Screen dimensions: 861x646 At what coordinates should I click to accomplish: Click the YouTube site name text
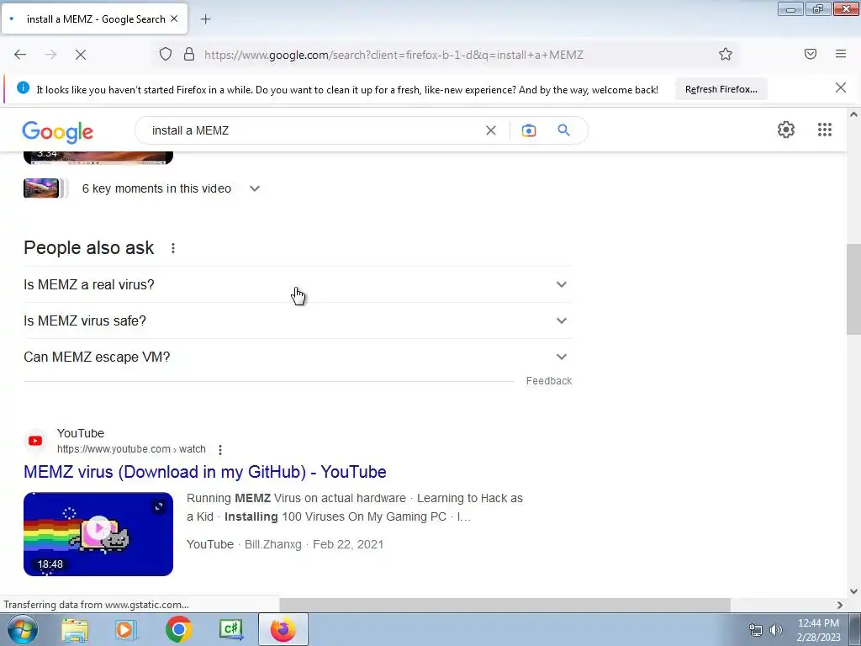point(81,433)
